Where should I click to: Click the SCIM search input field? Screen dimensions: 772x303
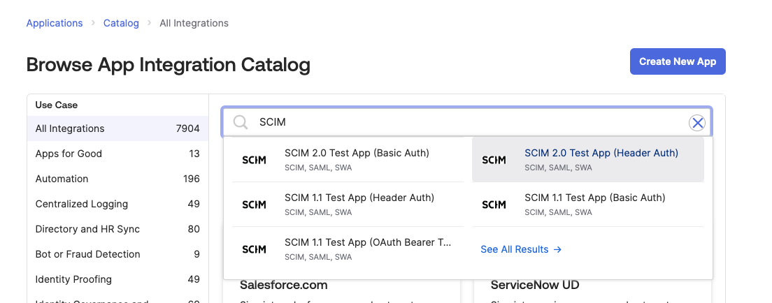(462, 123)
